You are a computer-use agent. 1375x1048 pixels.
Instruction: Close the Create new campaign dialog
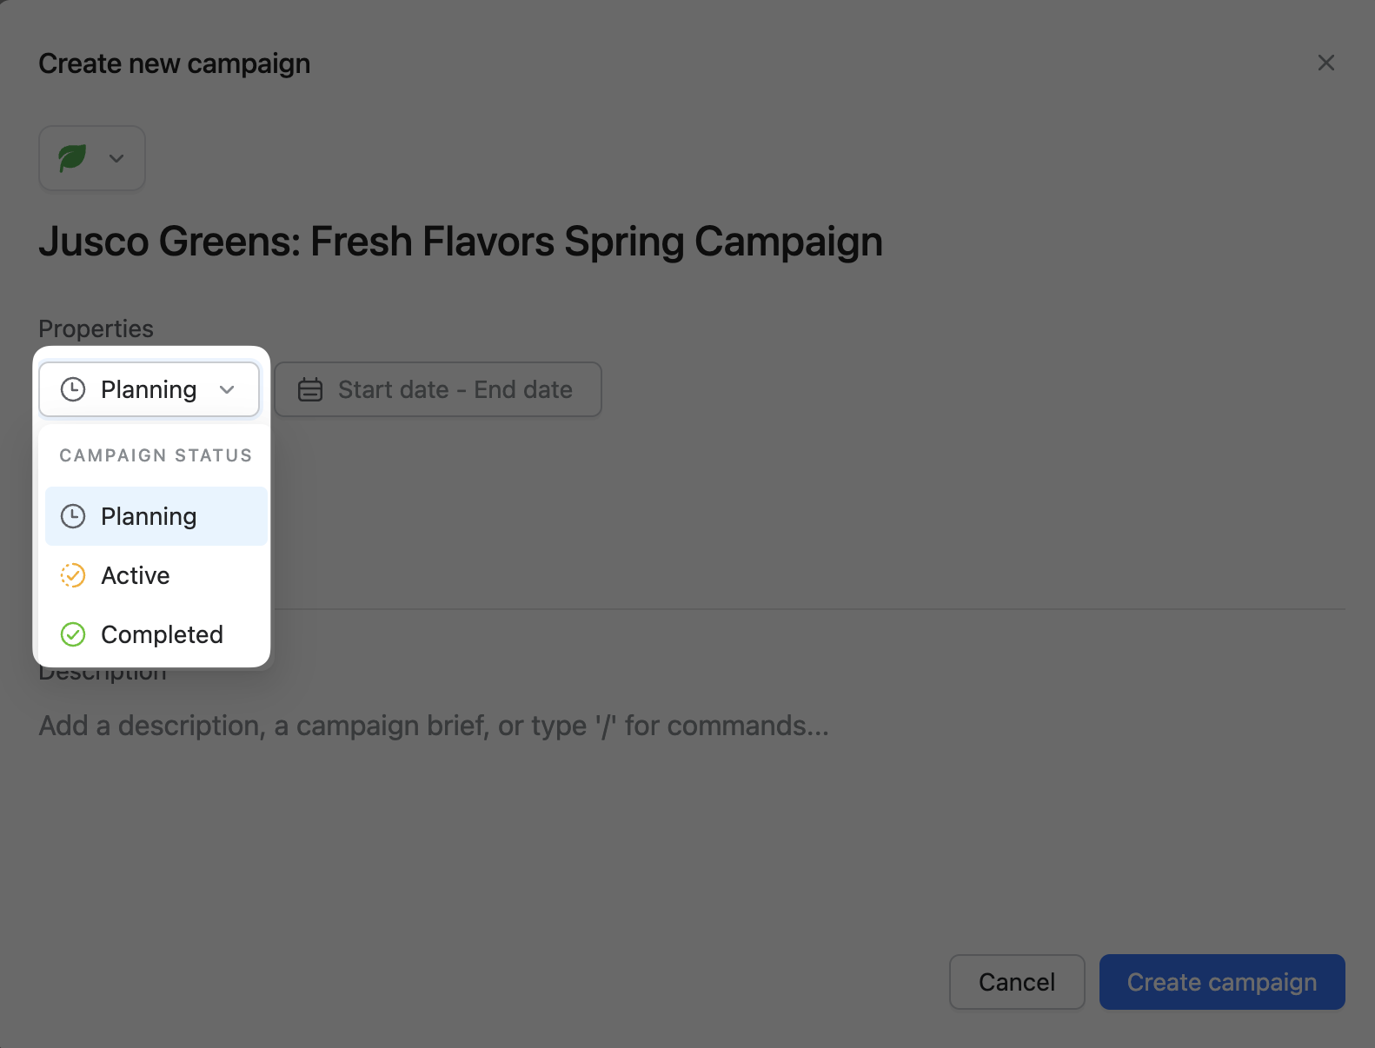1325,63
